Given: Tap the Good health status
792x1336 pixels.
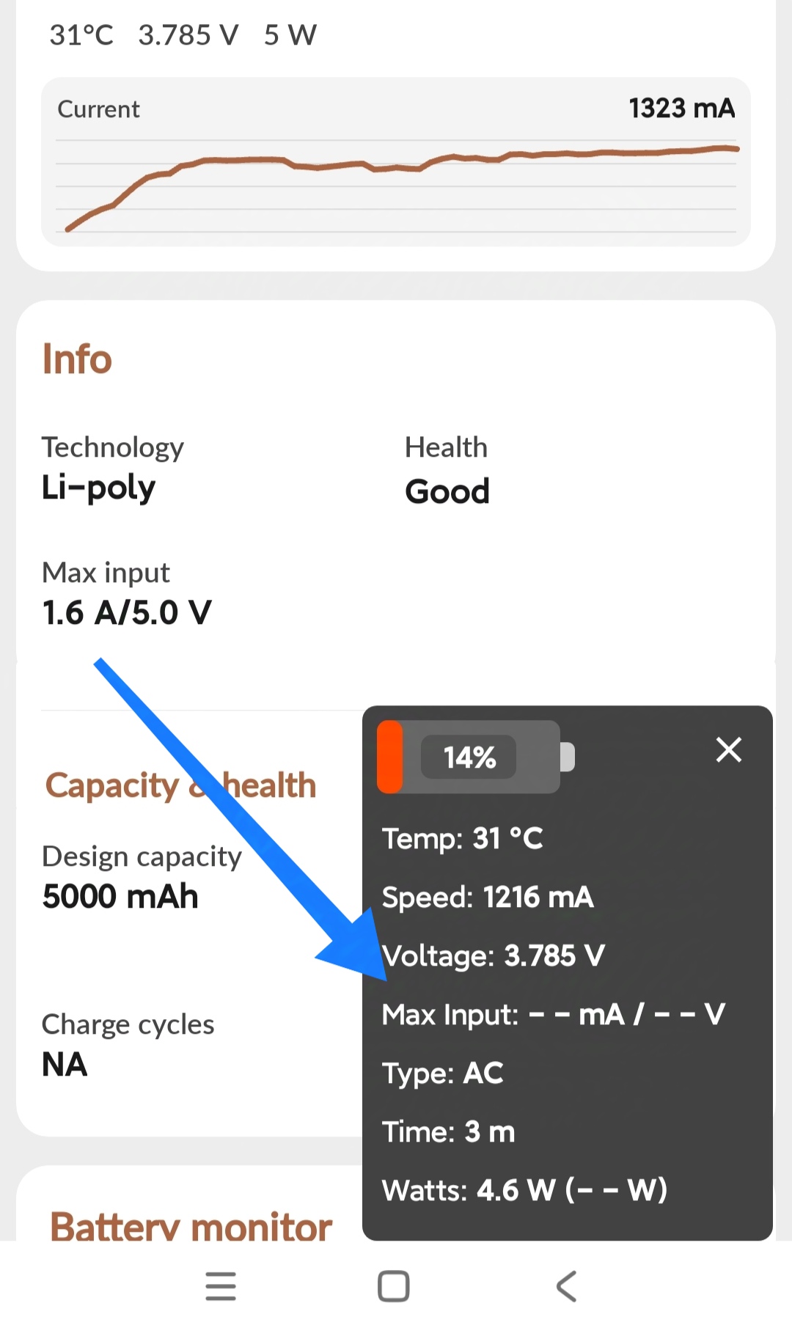Looking at the screenshot, I should (x=447, y=491).
